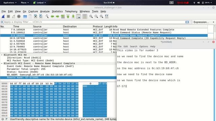Go forward to next packet arrow
This screenshot has height=121, width=216.
point(57,16)
